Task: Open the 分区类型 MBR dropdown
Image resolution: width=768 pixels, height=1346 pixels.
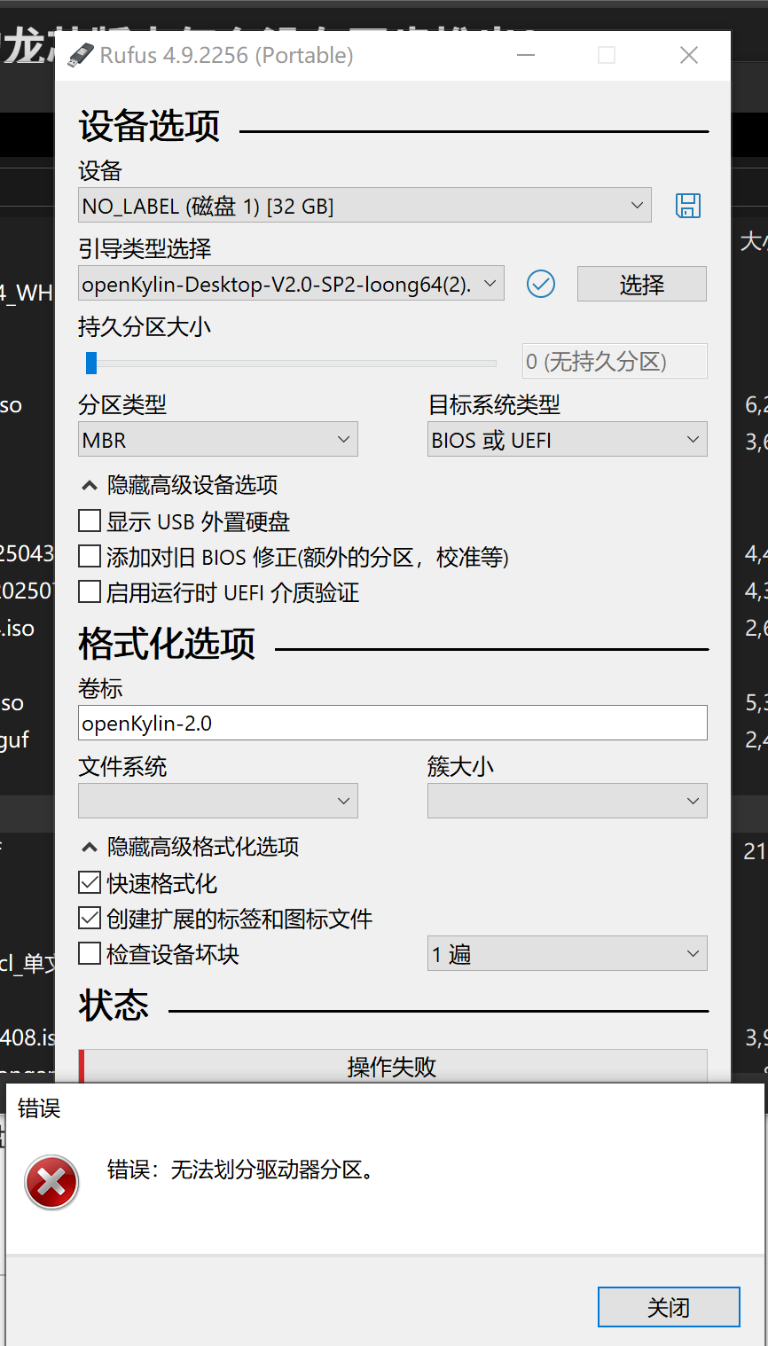Action: pyautogui.click(x=217, y=440)
